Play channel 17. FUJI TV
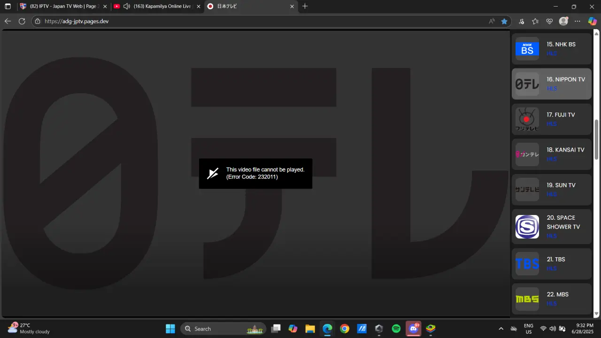This screenshot has height=338, width=601. point(552,119)
